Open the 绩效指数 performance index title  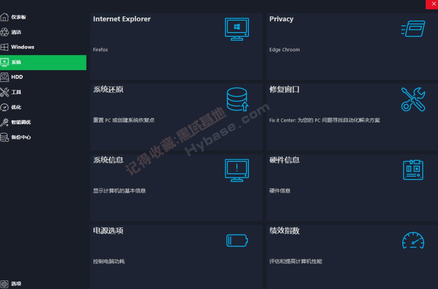pos(284,231)
